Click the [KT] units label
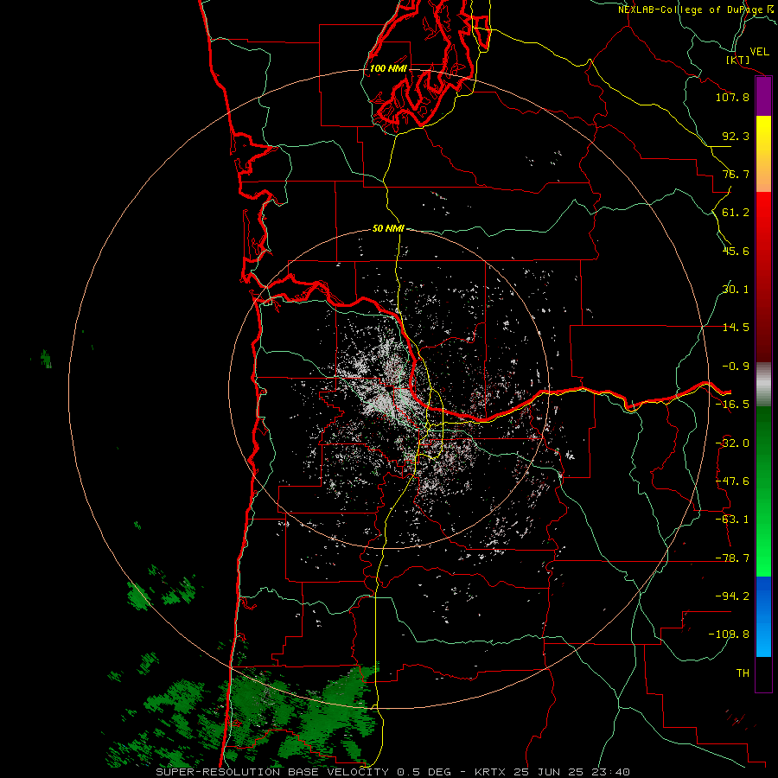 [x=738, y=60]
